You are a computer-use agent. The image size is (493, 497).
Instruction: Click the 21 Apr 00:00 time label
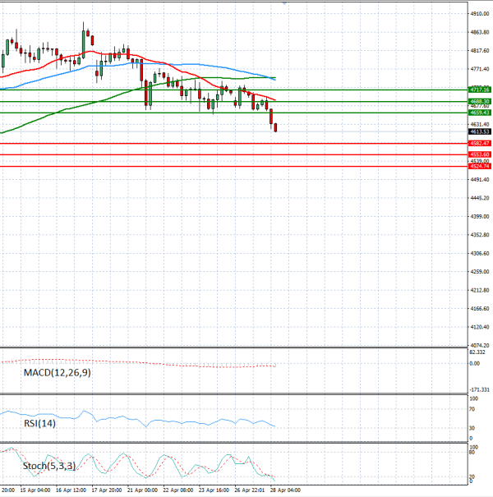click(145, 490)
